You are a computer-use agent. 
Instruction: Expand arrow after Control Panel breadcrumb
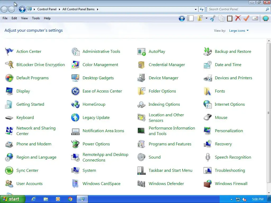[59, 9]
